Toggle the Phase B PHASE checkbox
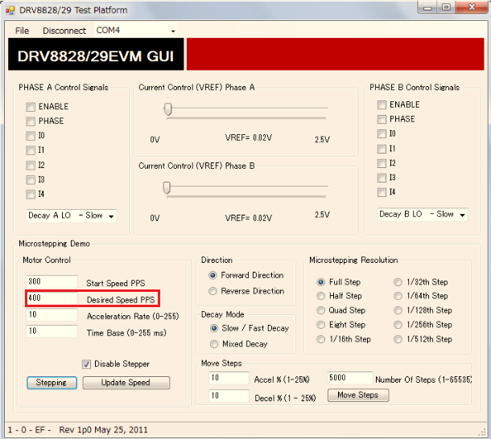The height and width of the screenshot is (439, 491). pyautogui.click(x=382, y=119)
